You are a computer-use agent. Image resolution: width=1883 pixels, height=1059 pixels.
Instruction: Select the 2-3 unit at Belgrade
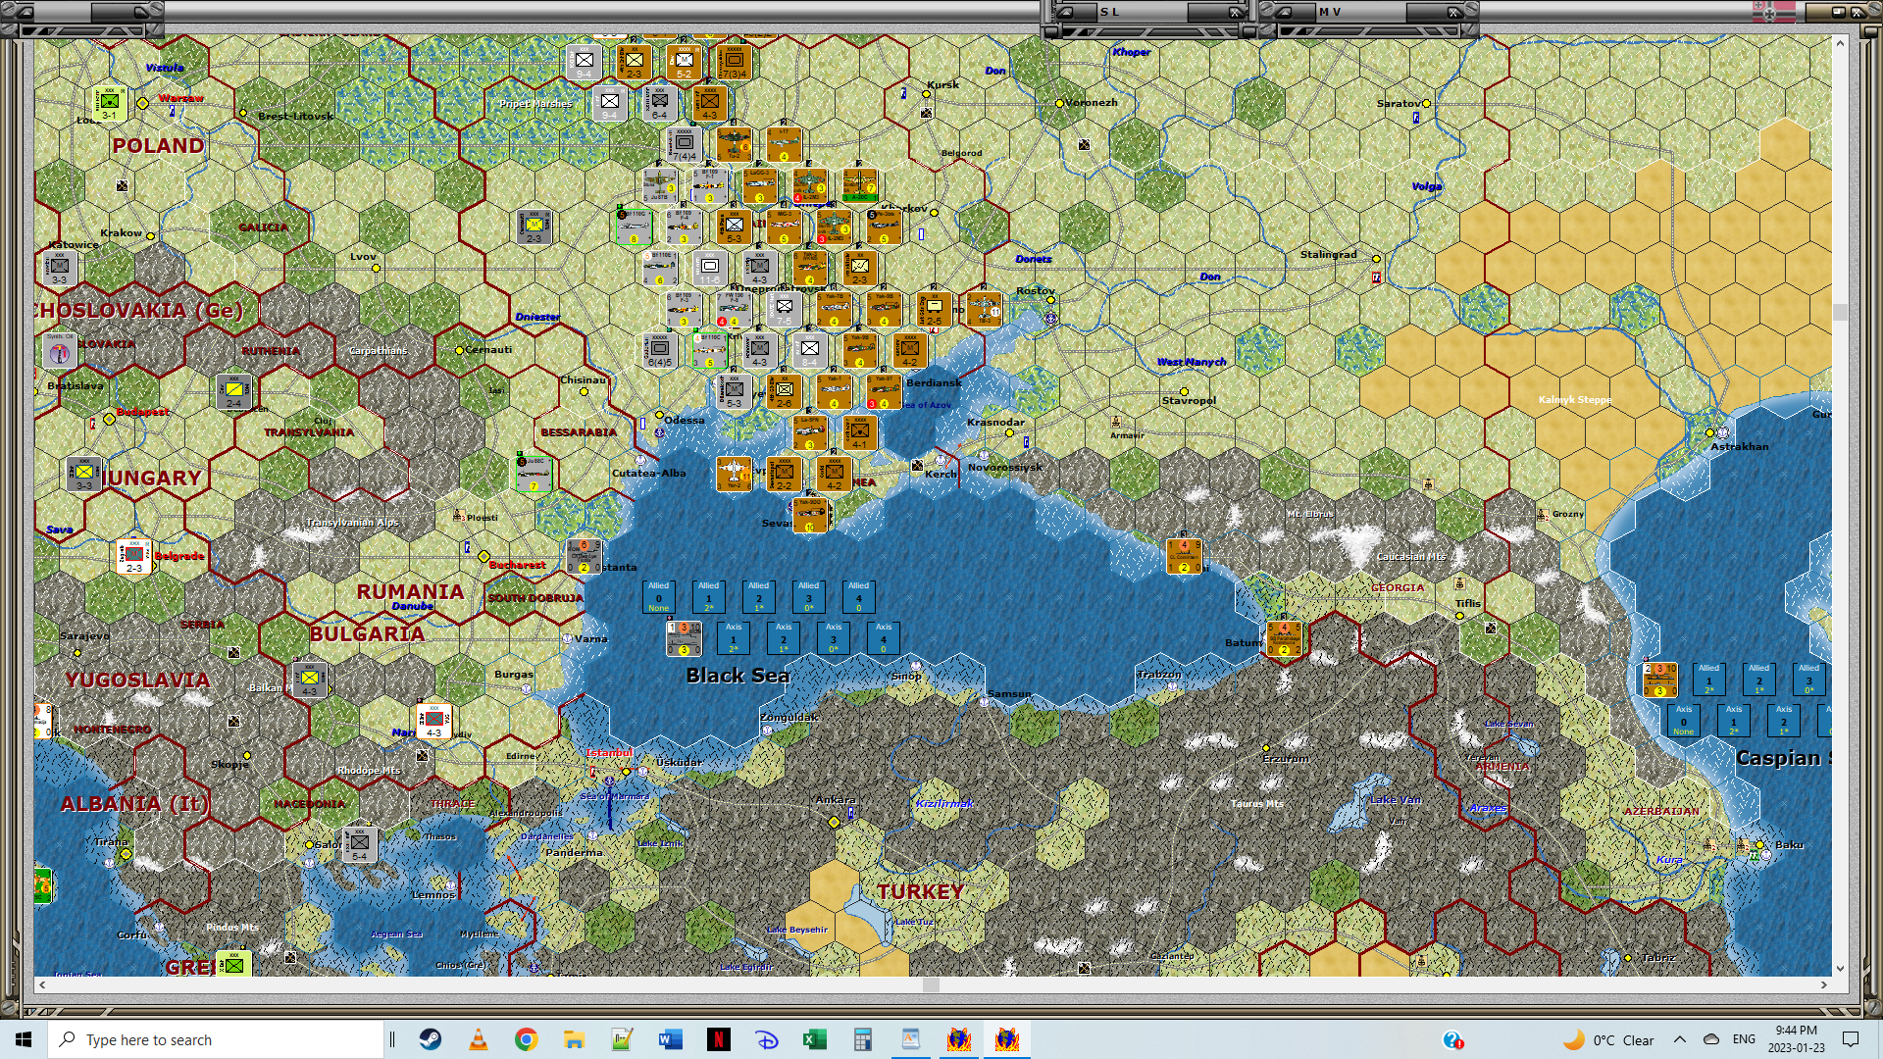(x=134, y=556)
